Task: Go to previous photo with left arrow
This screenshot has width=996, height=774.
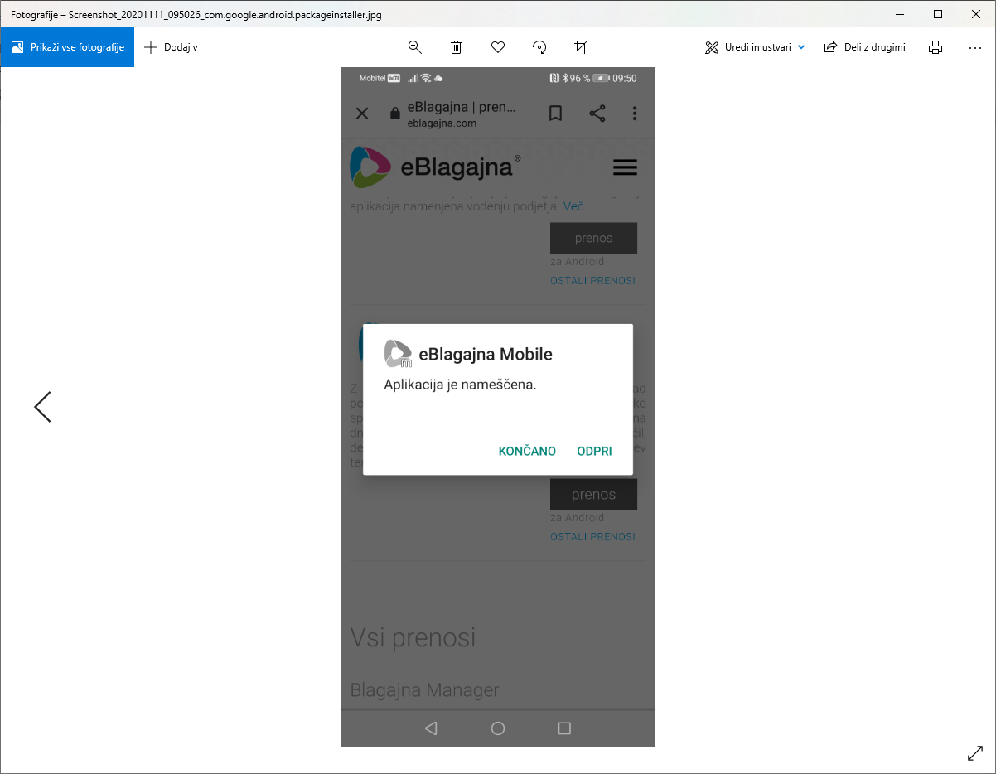Action: click(42, 407)
